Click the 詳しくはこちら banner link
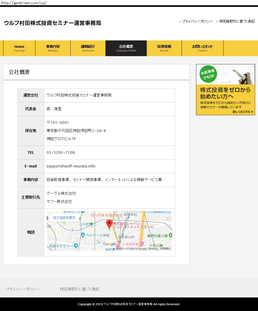Viewport: 258px width, 311px height. [x=243, y=112]
